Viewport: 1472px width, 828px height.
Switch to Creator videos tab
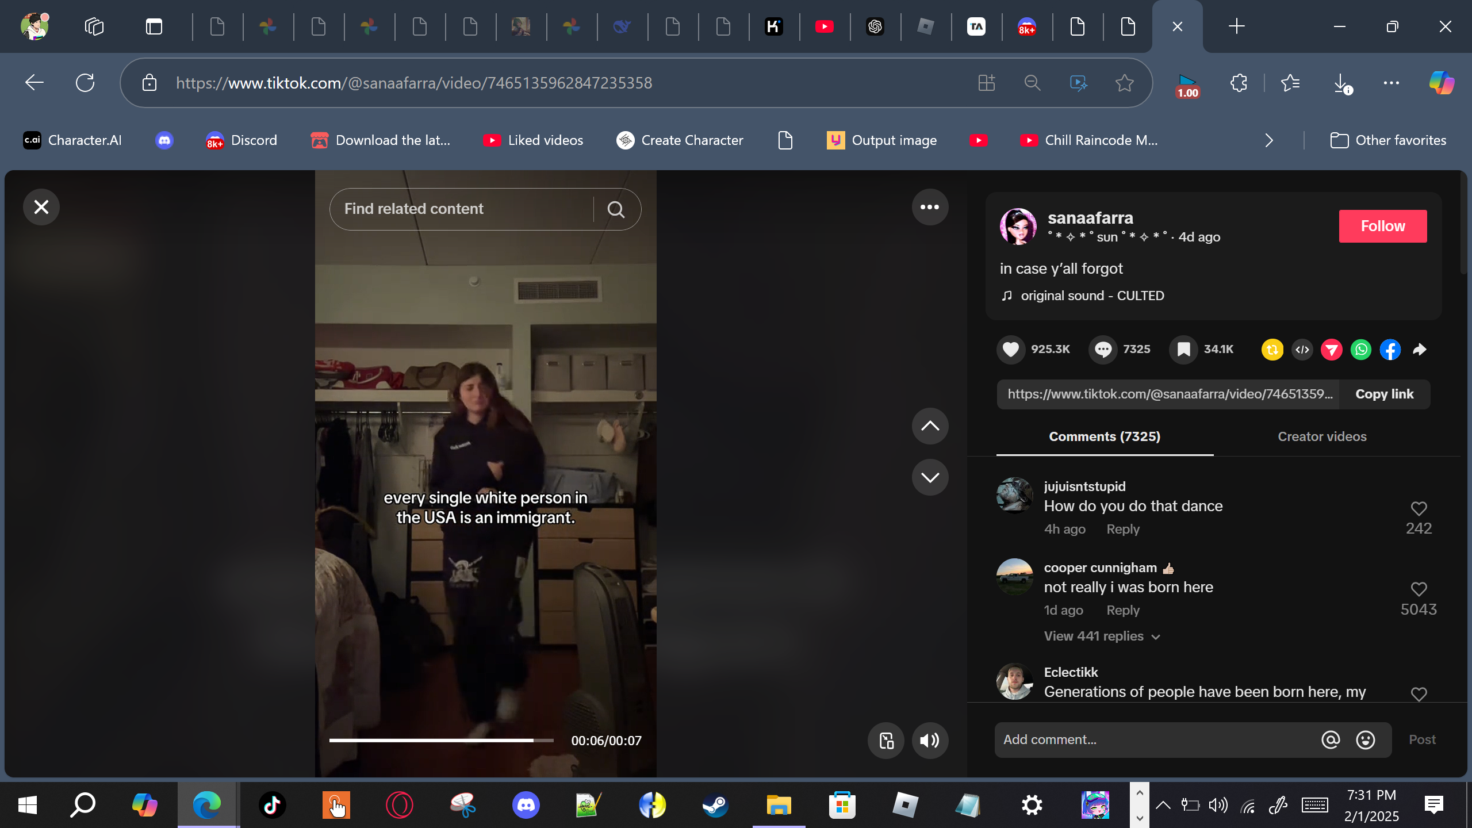tap(1321, 437)
